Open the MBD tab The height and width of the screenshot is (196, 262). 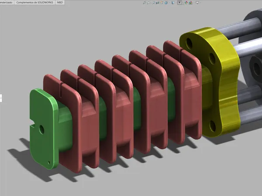[x=60, y=2]
